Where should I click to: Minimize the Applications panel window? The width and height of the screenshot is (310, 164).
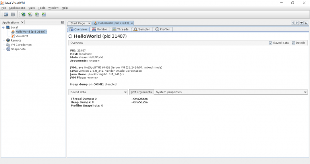62,23
